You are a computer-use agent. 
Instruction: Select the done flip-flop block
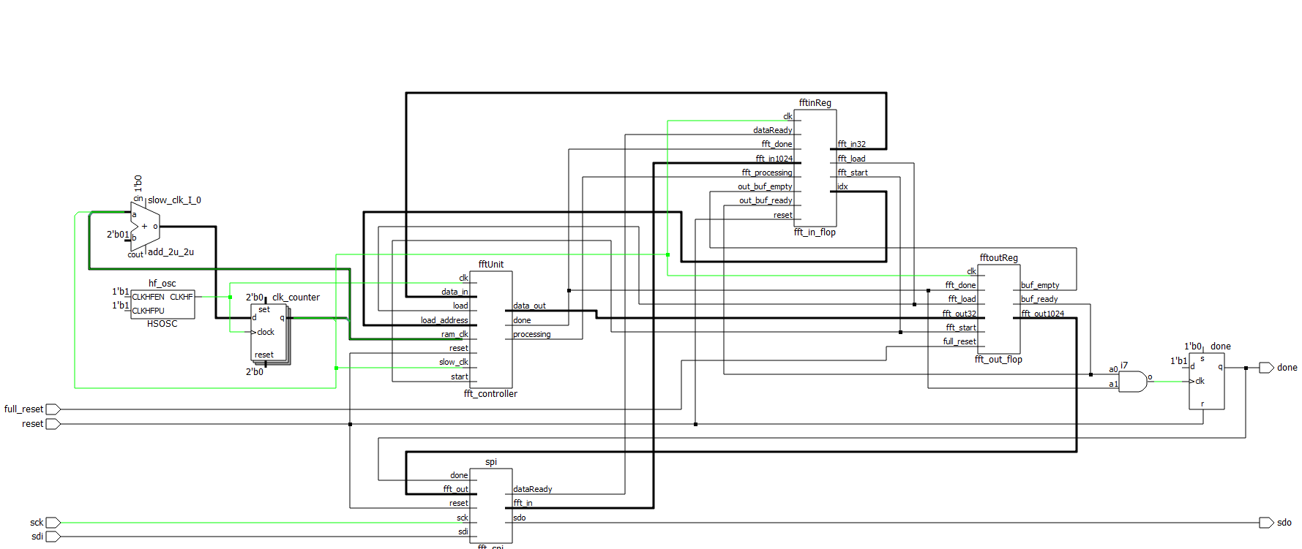pyautogui.click(x=1206, y=382)
